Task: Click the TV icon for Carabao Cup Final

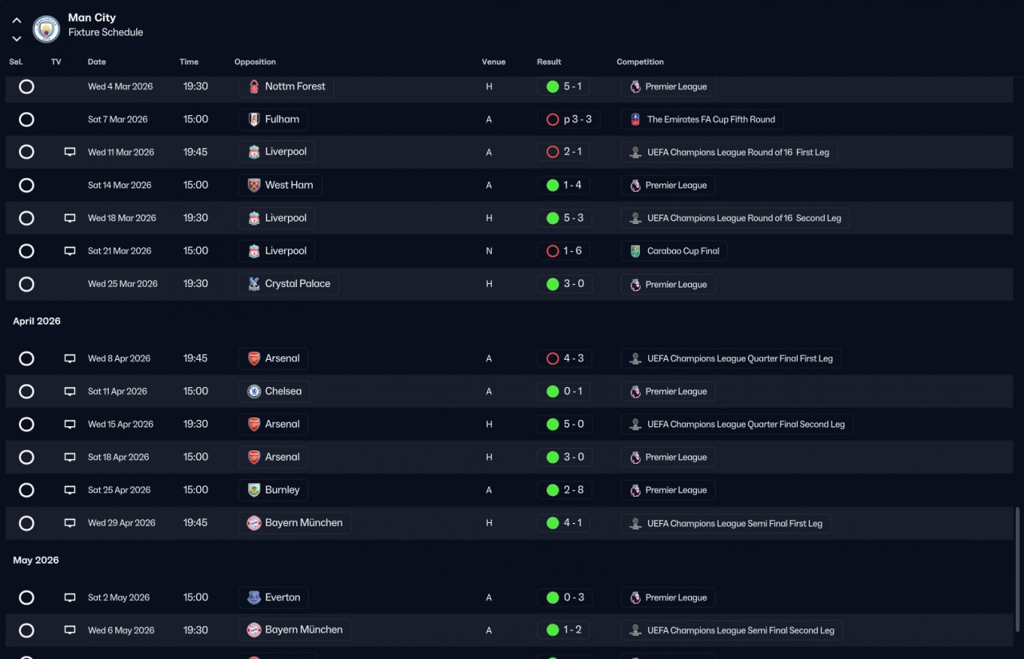Action: pyautogui.click(x=70, y=251)
